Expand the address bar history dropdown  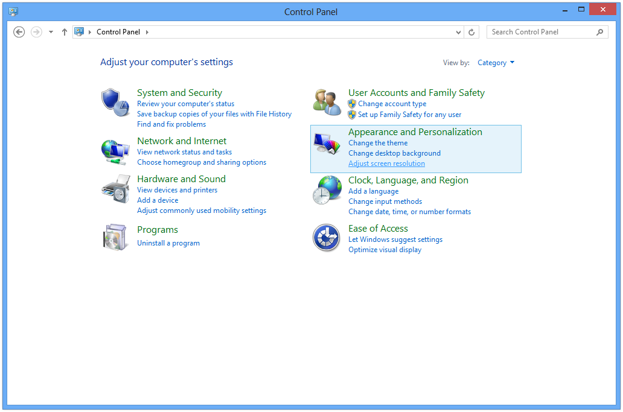459,32
